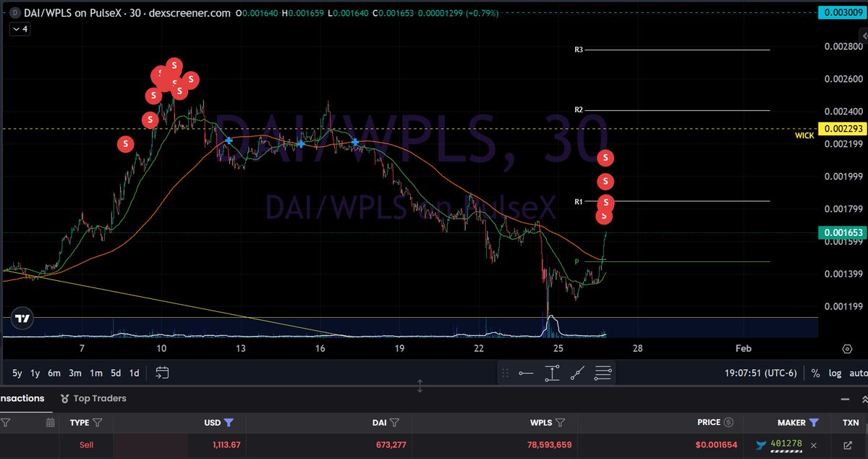Click the 0.002800 price axis label
868x459 pixels.
843,46
